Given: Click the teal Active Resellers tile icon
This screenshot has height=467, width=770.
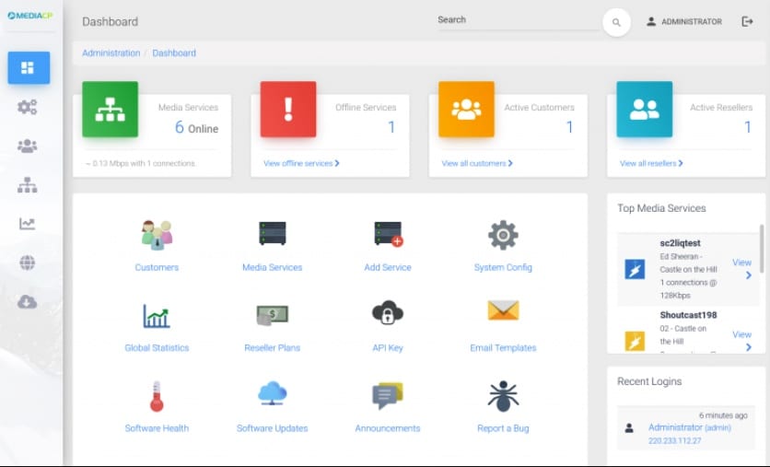Looking at the screenshot, I should pos(645,109).
